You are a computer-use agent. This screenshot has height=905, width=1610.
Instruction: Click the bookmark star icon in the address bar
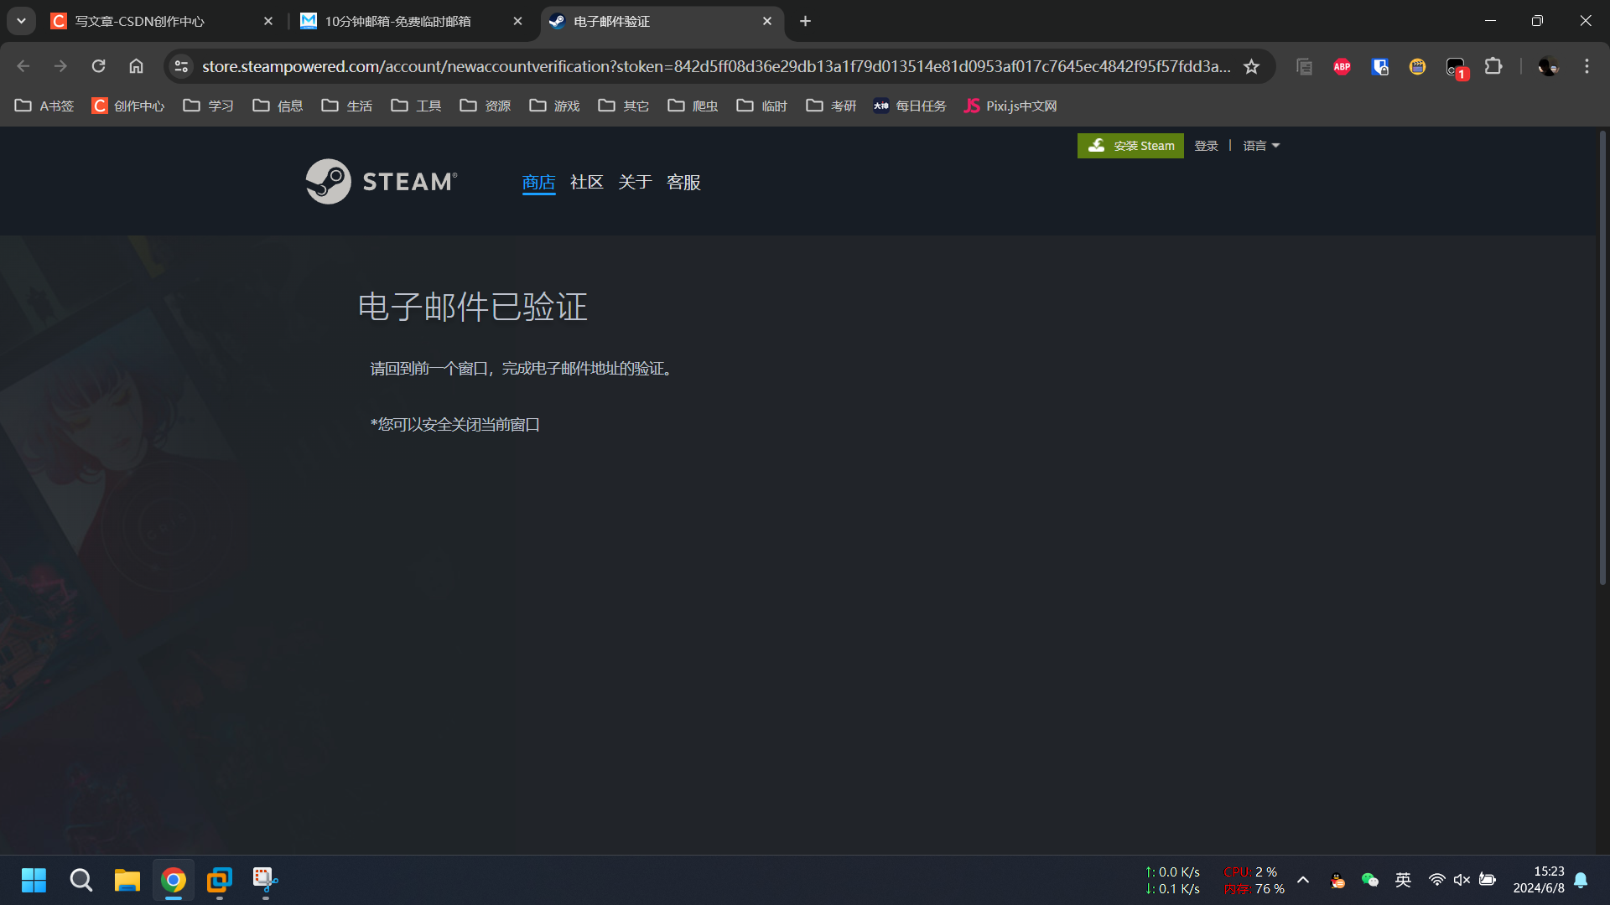coord(1251,66)
